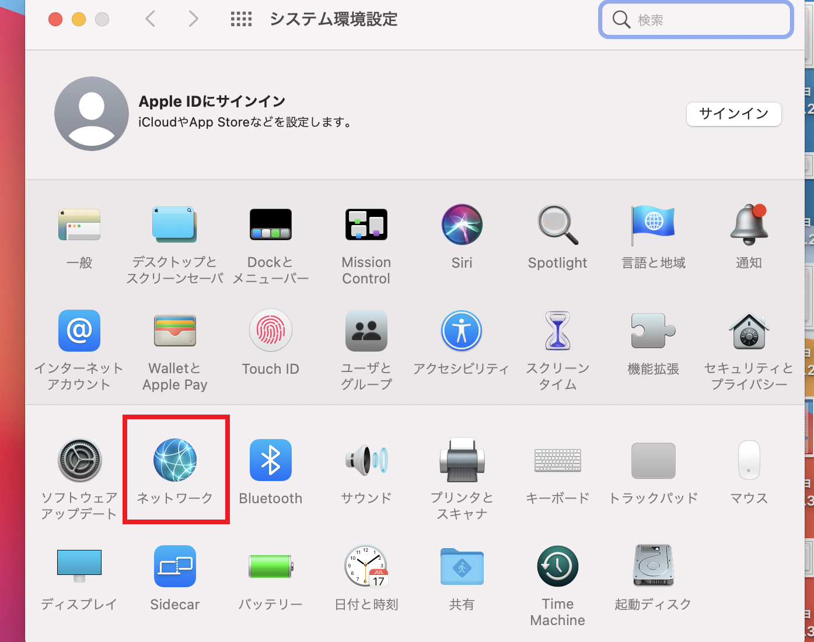Click the システム環境設定 window title
814x642 pixels.
pos(333,19)
